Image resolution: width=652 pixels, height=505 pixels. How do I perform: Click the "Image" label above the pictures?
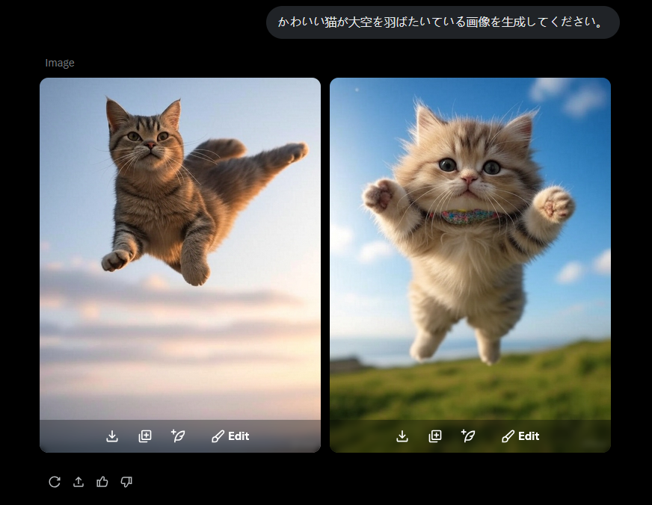click(60, 63)
